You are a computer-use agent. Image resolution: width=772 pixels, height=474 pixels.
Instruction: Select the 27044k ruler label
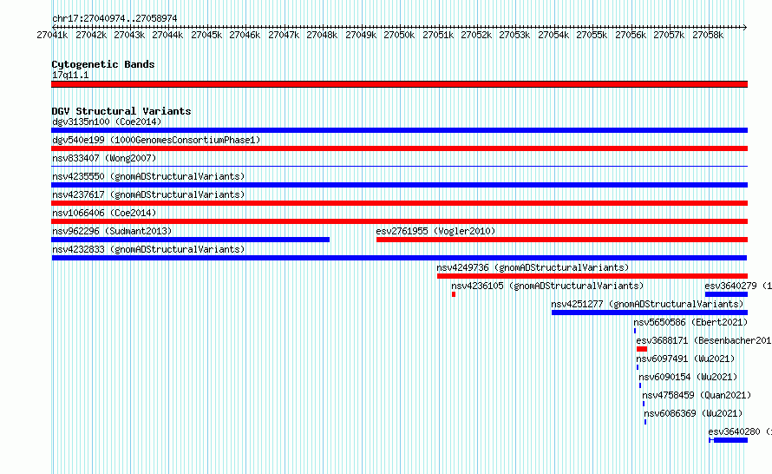click(167, 35)
